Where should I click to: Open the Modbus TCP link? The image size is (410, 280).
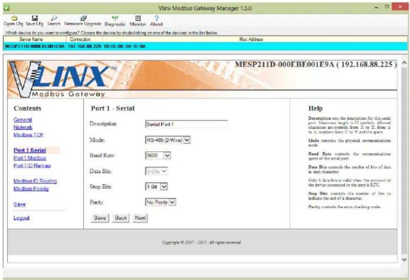(x=28, y=135)
